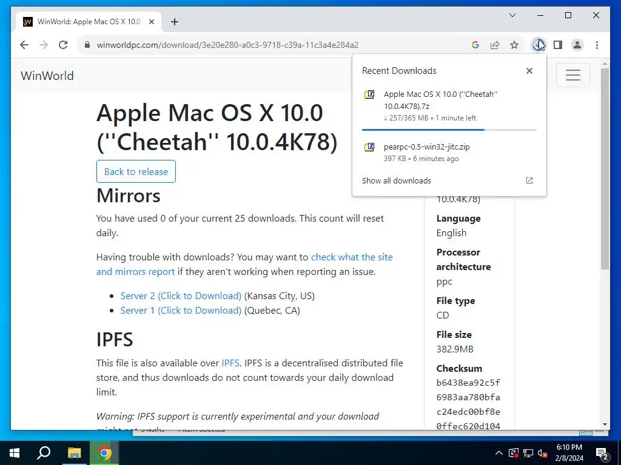The width and height of the screenshot is (621, 465).
Task: Click the Mirrors heading
Action: tap(129, 196)
